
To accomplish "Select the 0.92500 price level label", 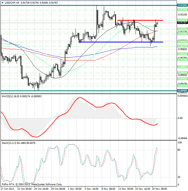I will (x=182, y=5).
